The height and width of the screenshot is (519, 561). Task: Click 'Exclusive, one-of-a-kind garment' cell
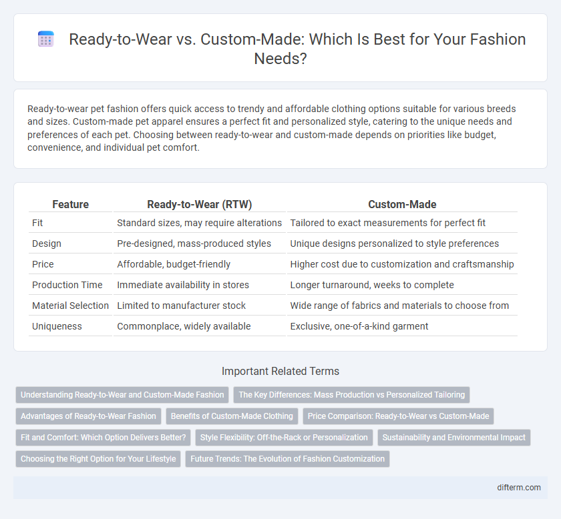[x=402, y=327]
